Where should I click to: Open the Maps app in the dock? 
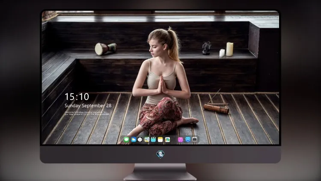pos(146,139)
